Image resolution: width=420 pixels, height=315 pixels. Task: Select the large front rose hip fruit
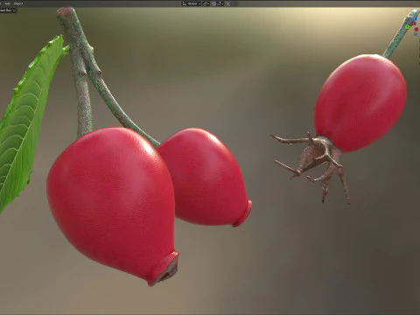[111, 201]
